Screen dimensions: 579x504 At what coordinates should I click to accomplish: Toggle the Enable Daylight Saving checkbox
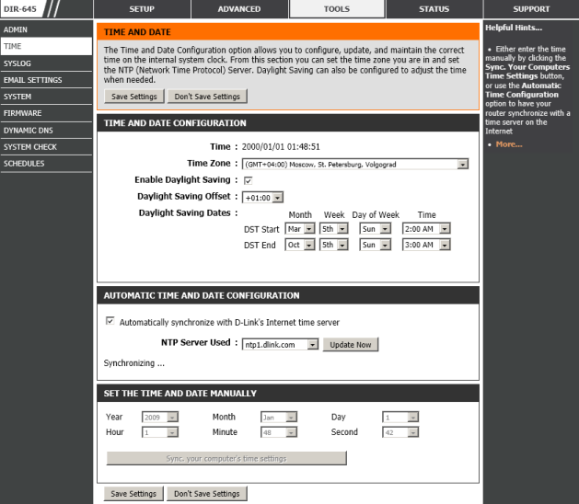(249, 180)
